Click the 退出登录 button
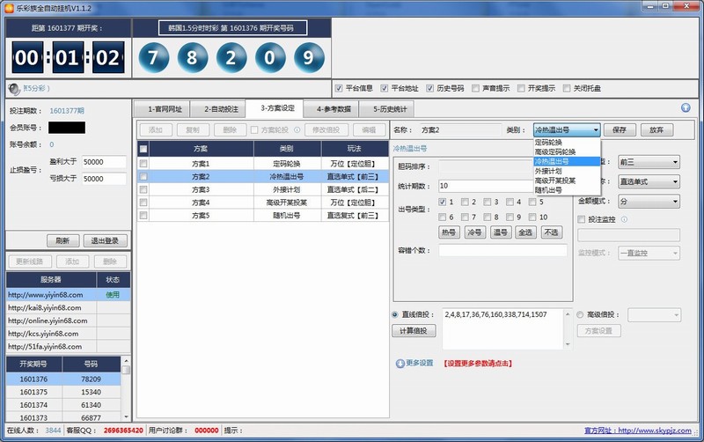The image size is (704, 442). click(105, 240)
